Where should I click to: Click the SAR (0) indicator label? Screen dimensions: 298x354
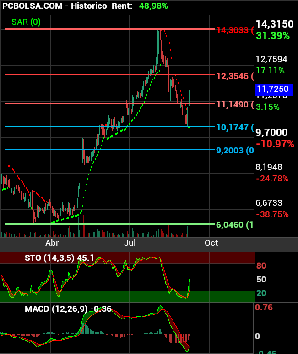tap(26, 22)
